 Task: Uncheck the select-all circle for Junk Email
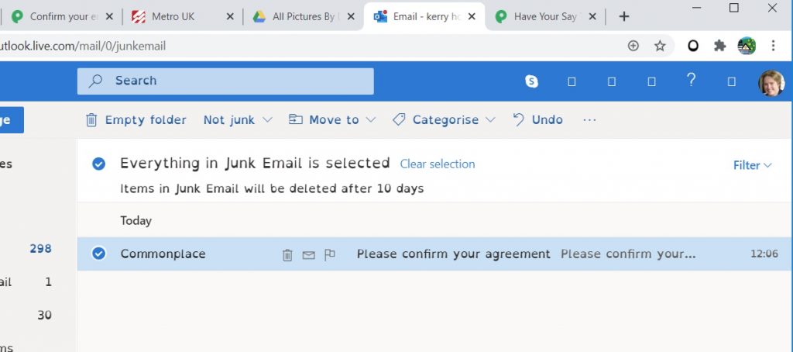pyautogui.click(x=98, y=164)
